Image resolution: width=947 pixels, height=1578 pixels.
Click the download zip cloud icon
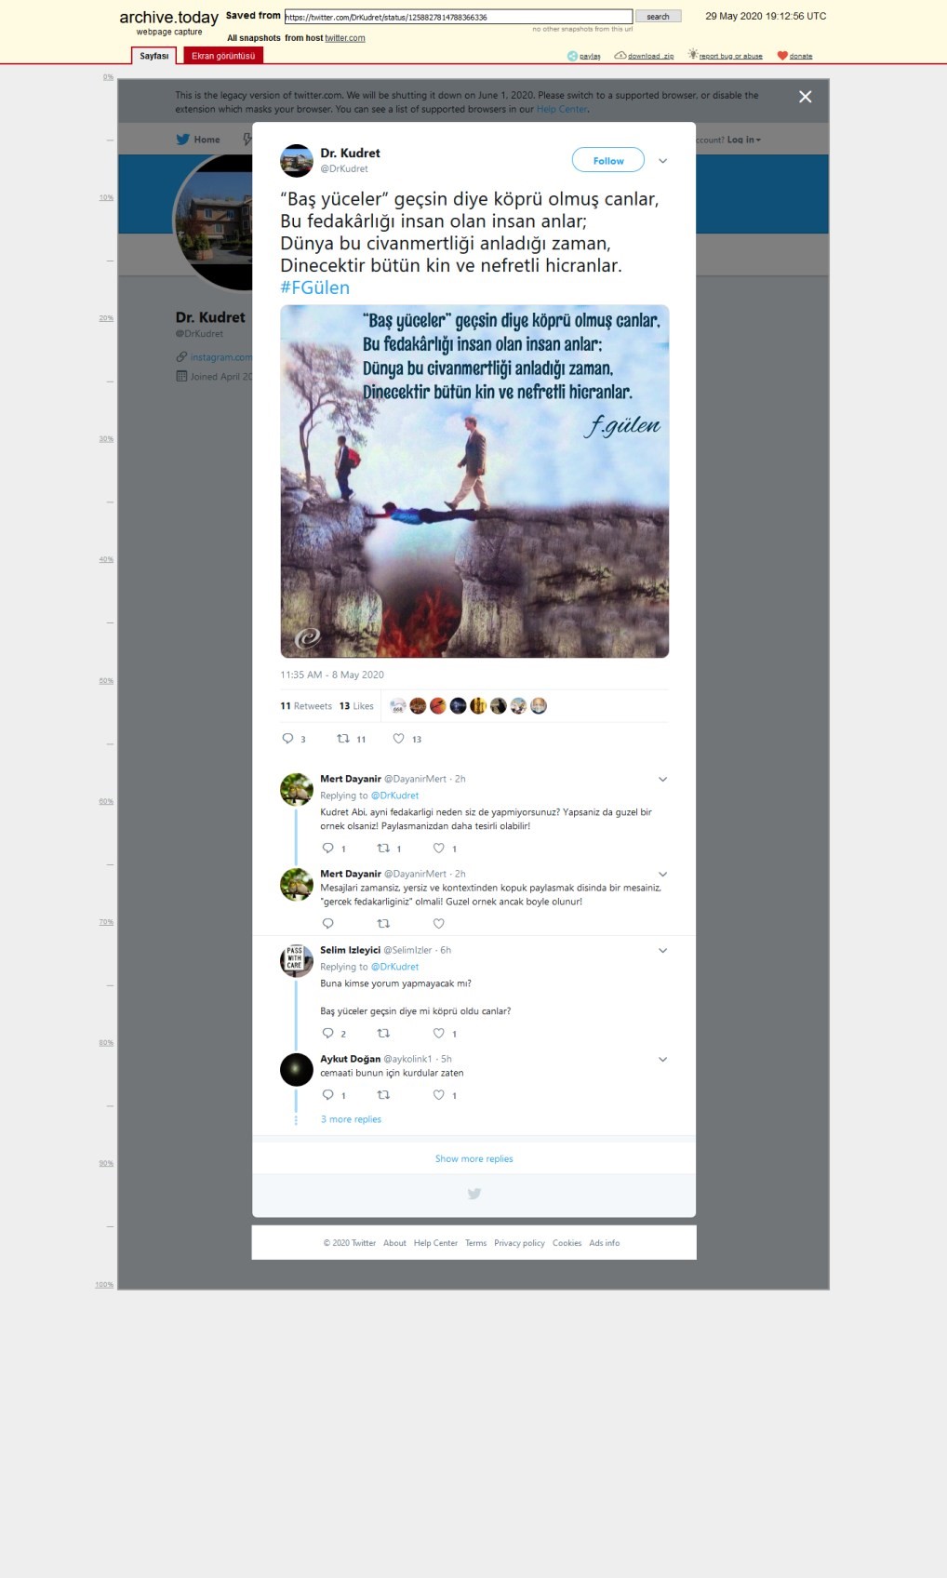tap(620, 56)
